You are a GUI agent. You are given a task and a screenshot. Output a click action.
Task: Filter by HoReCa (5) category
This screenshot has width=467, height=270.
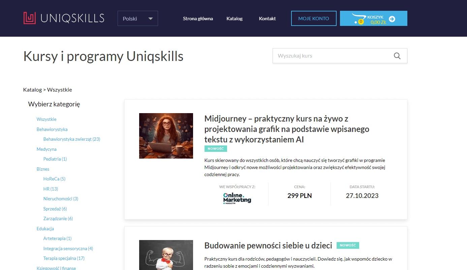(x=54, y=179)
